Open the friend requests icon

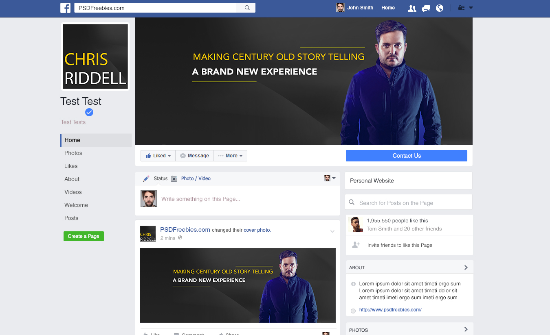412,8
